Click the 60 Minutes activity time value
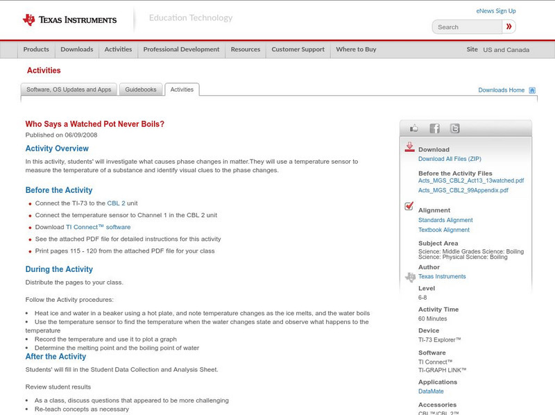Viewport: 555px width, 415px height. tap(432, 319)
